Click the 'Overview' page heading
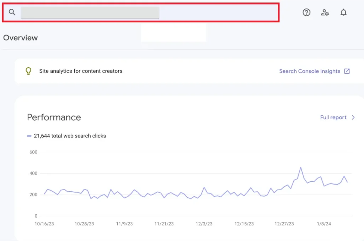364x241 pixels. [x=20, y=38]
